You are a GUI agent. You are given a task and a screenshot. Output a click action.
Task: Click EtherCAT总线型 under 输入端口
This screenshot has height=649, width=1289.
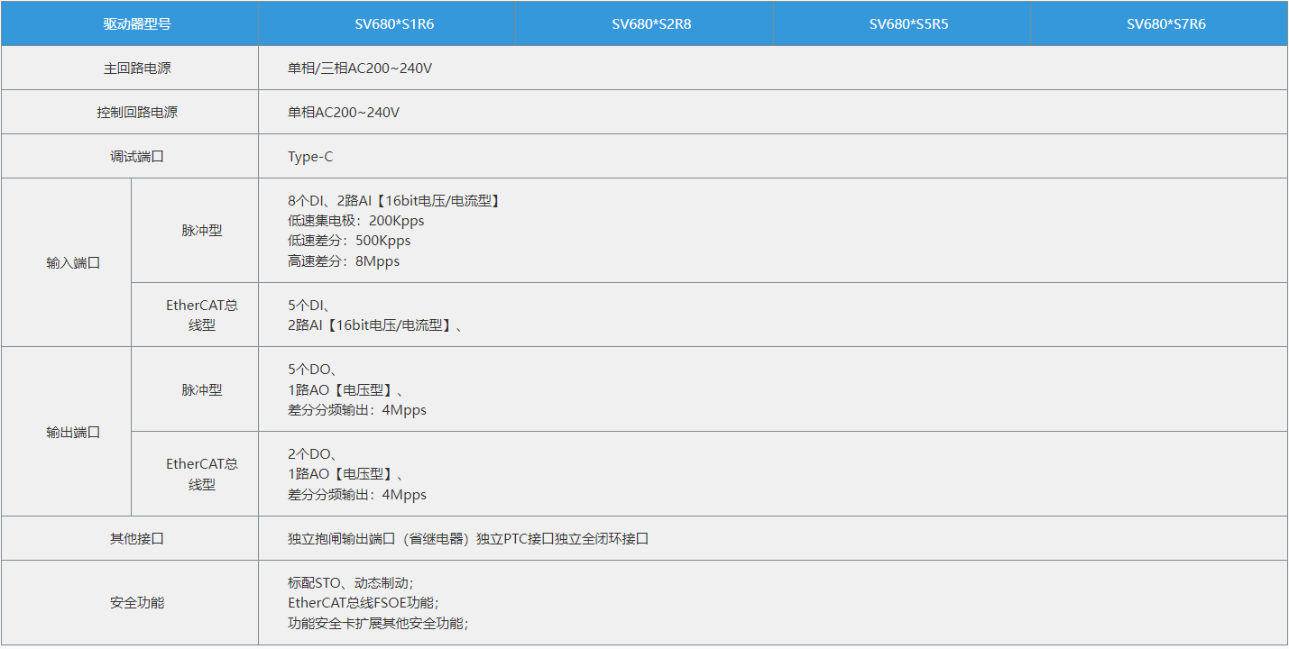click(202, 315)
